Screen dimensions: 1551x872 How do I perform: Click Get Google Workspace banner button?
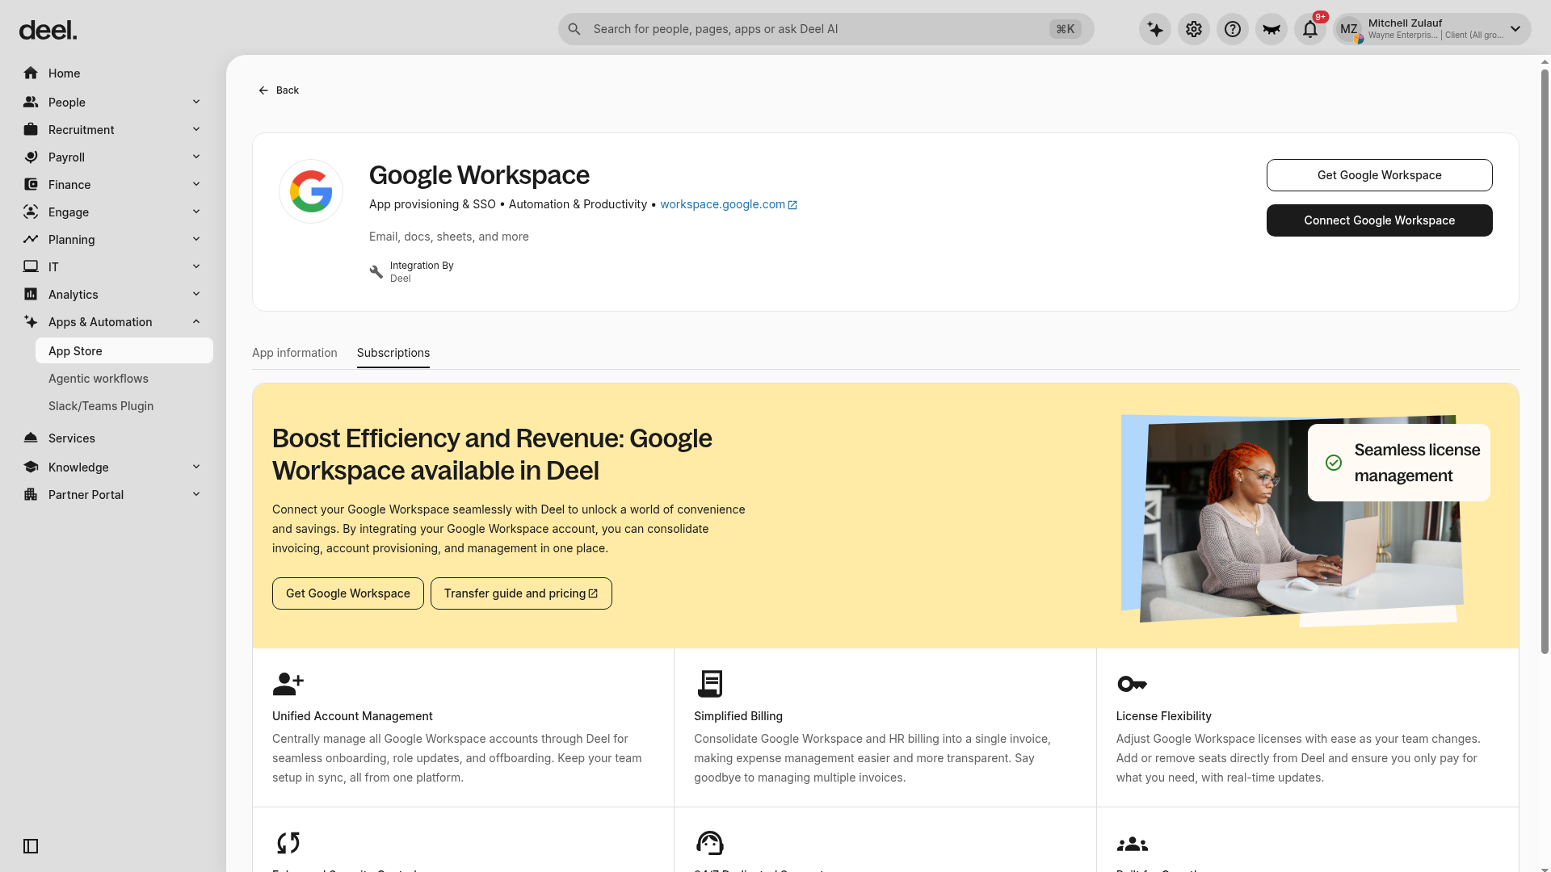click(348, 593)
